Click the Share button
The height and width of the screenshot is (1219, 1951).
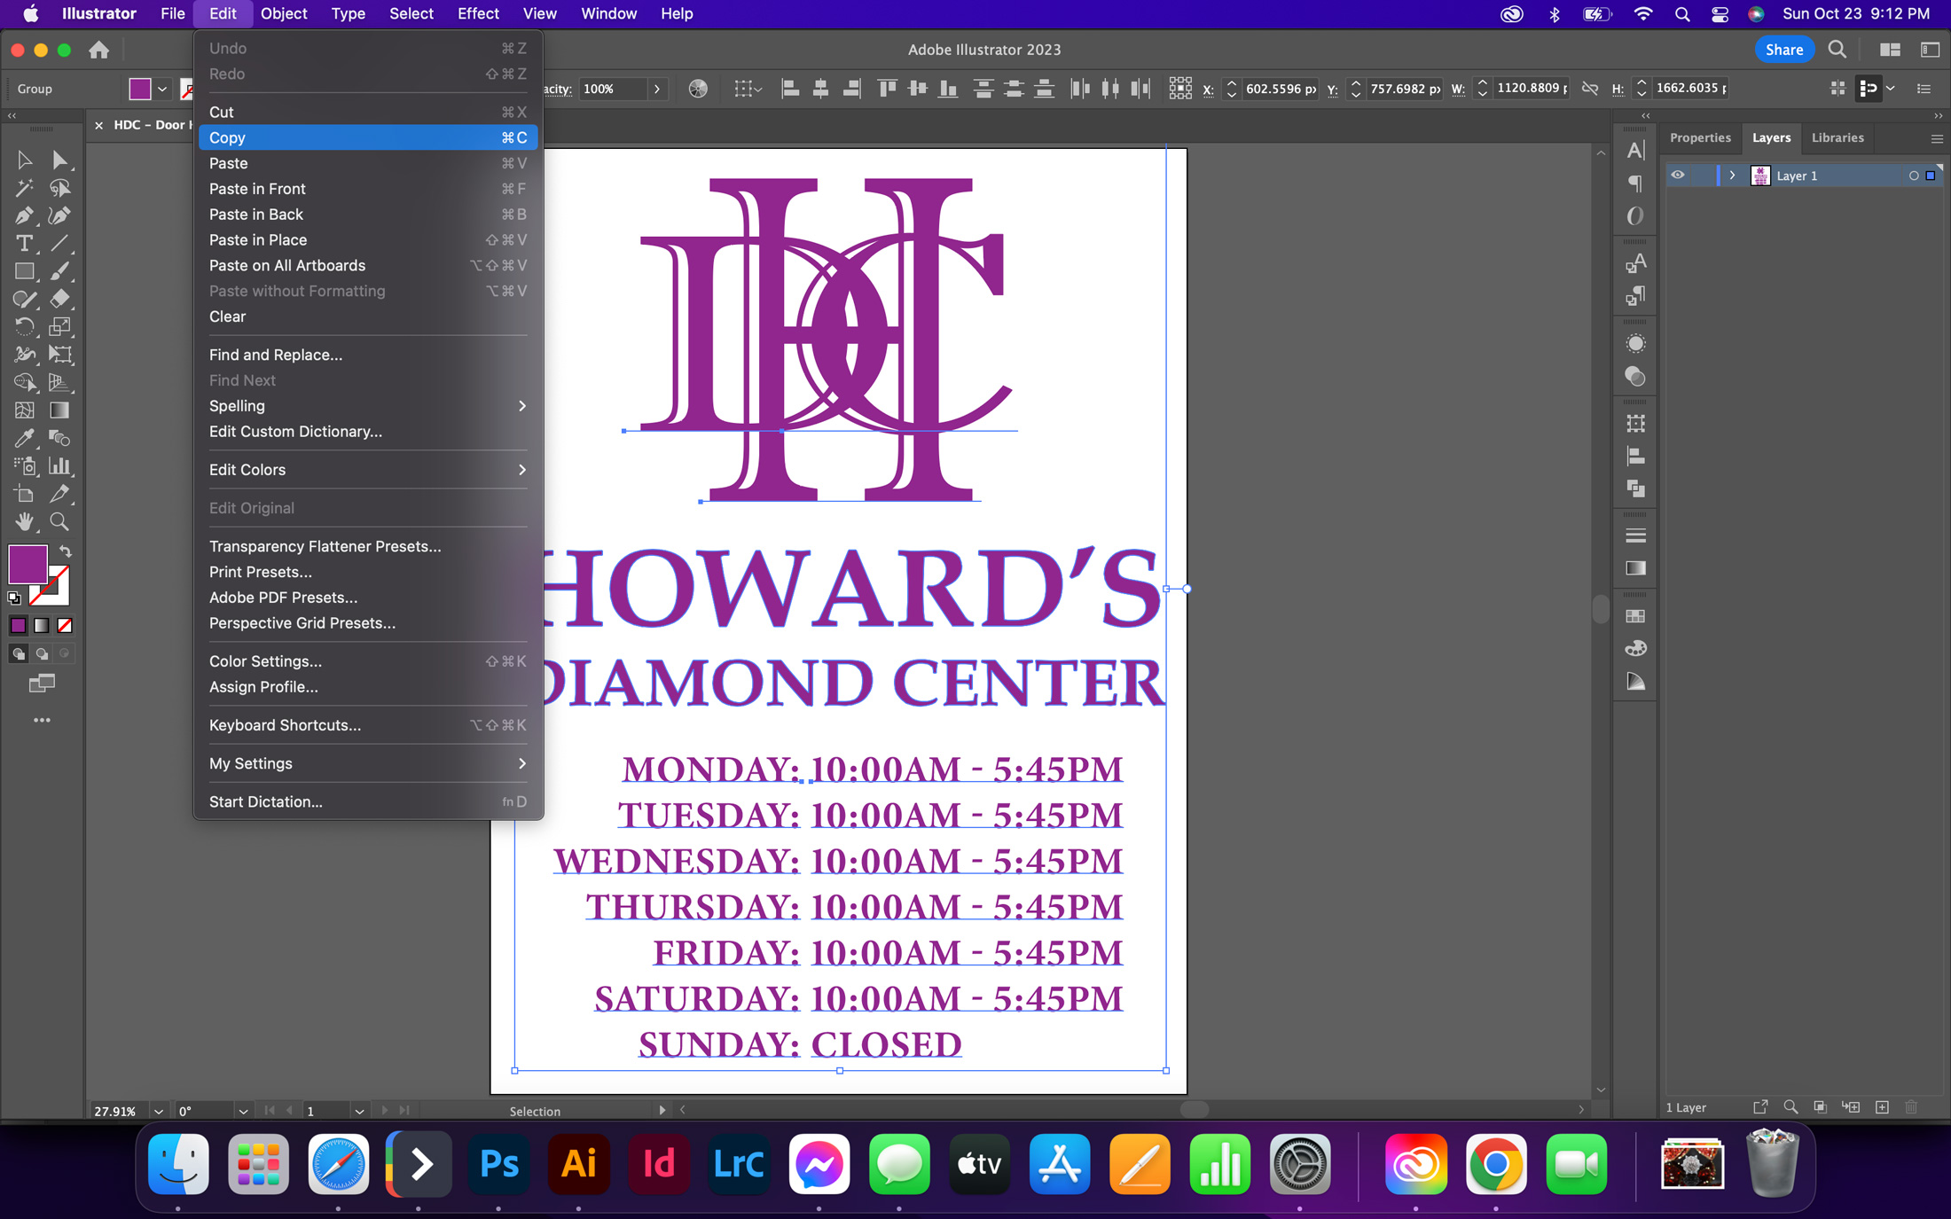pos(1783,50)
